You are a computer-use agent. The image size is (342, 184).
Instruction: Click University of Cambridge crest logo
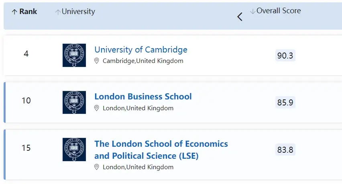click(74, 55)
